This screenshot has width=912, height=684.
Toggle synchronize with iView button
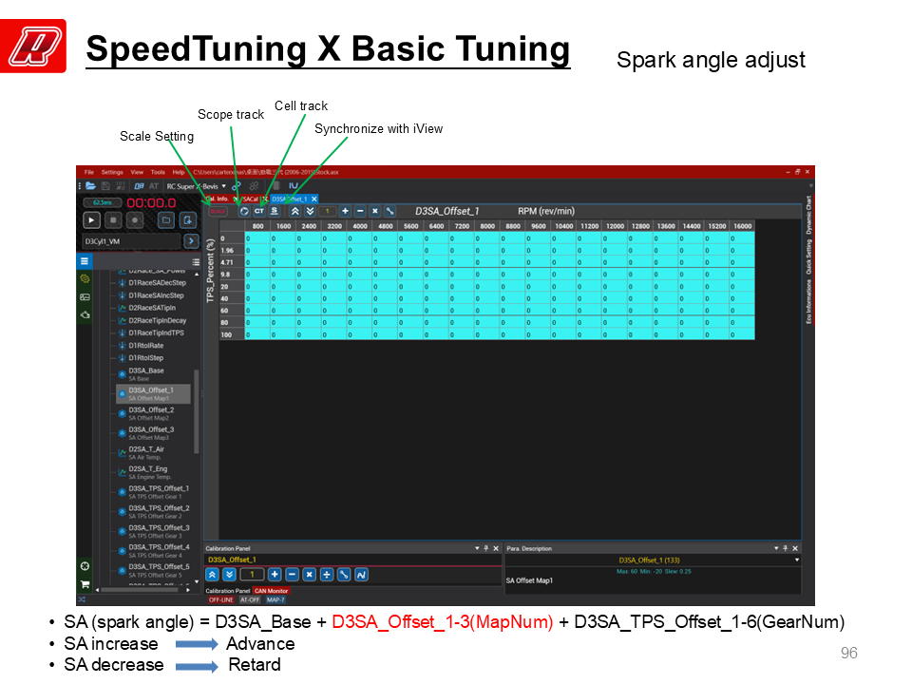tap(274, 211)
